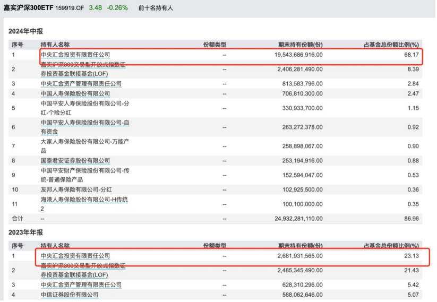Click the share value 100,100,000.00

coord(302,204)
